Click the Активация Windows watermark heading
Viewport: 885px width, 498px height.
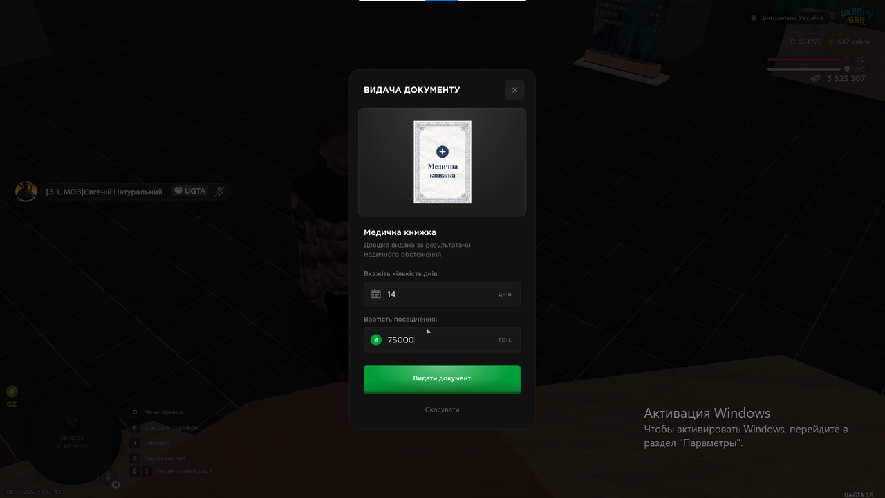click(x=707, y=413)
